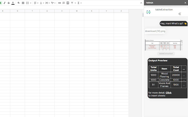The height and width of the screenshot is (117, 188).
Task: Select column V header
Action: coord(62,11)
